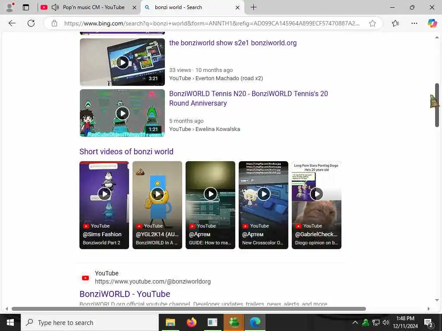Click the Bing URL address bar
Viewport: 442px width, 331px height.
pyautogui.click(x=212, y=23)
